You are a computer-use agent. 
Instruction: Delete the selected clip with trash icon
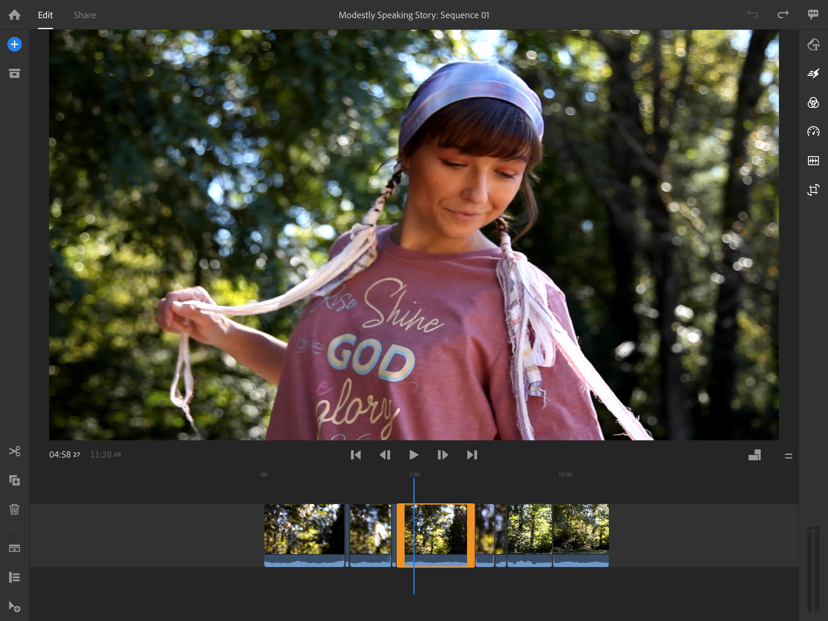tap(15, 509)
